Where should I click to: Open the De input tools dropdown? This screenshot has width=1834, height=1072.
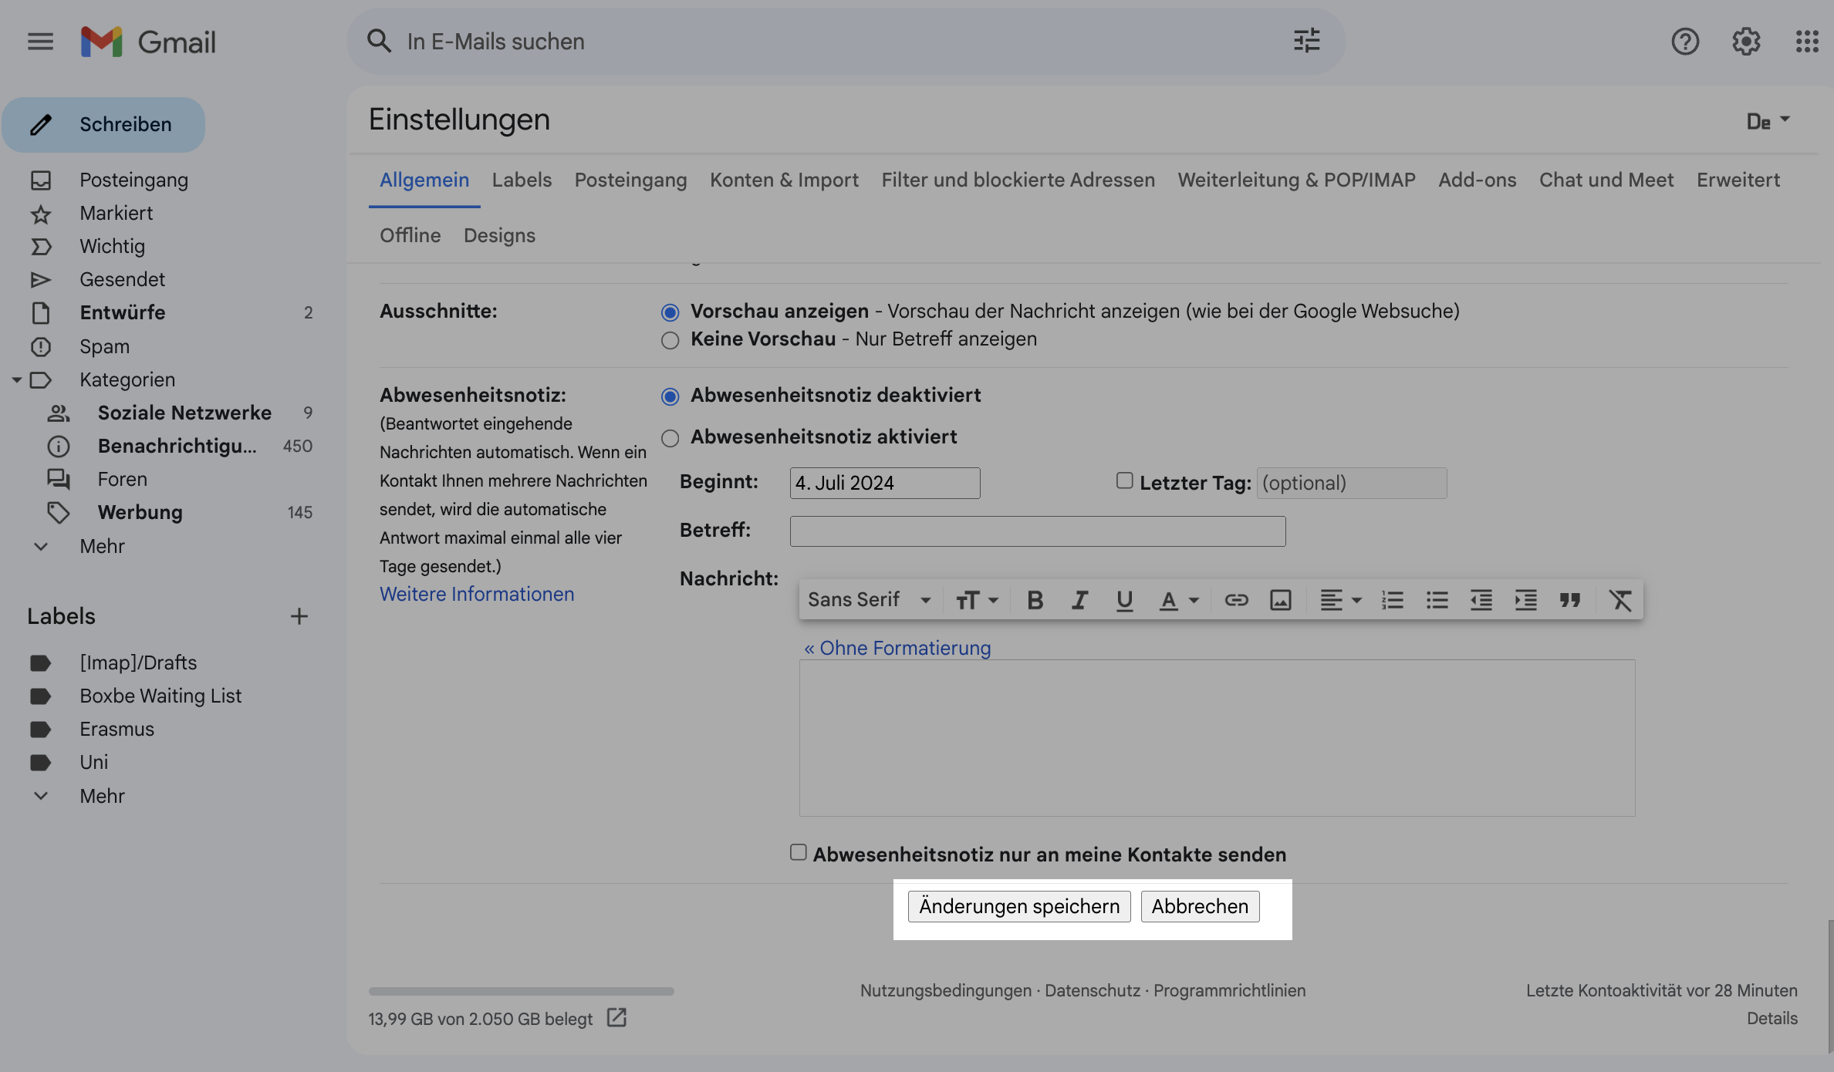click(1768, 121)
